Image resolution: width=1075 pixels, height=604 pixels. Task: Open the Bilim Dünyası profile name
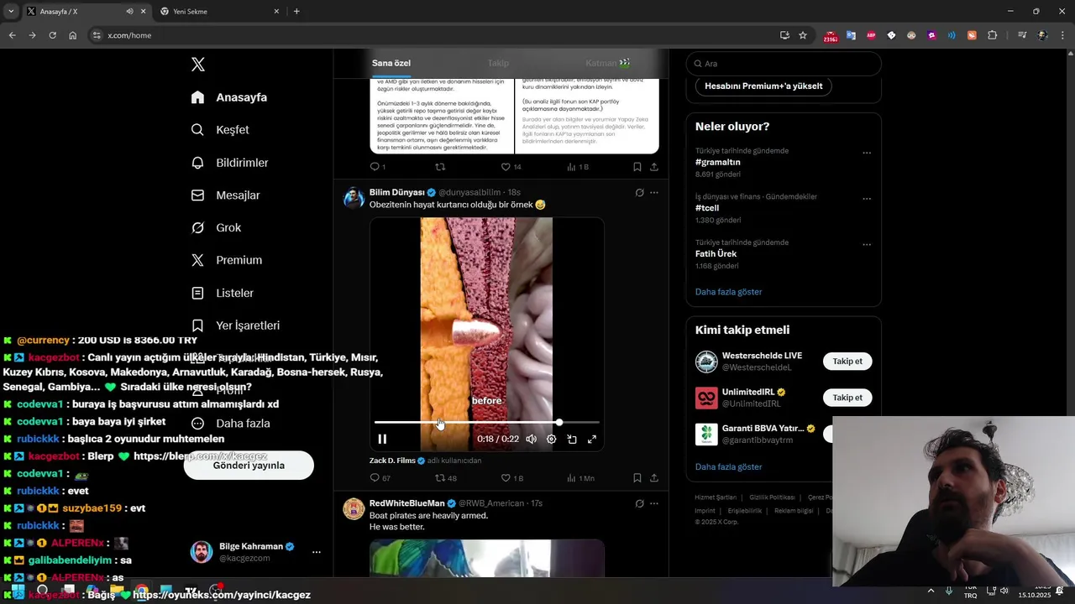[397, 192]
